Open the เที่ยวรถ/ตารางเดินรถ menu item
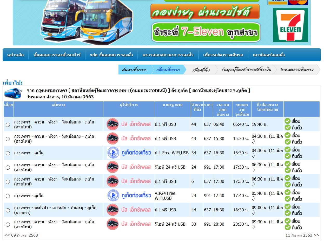Screen dimensions: 324x242 [x=223, y=55]
